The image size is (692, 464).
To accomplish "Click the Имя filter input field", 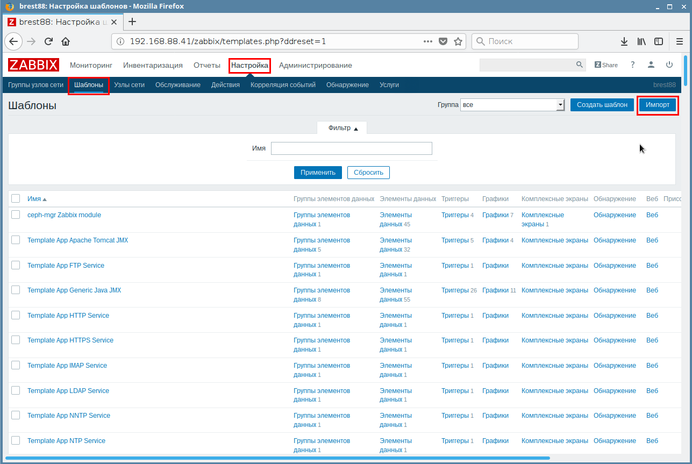I will point(351,148).
